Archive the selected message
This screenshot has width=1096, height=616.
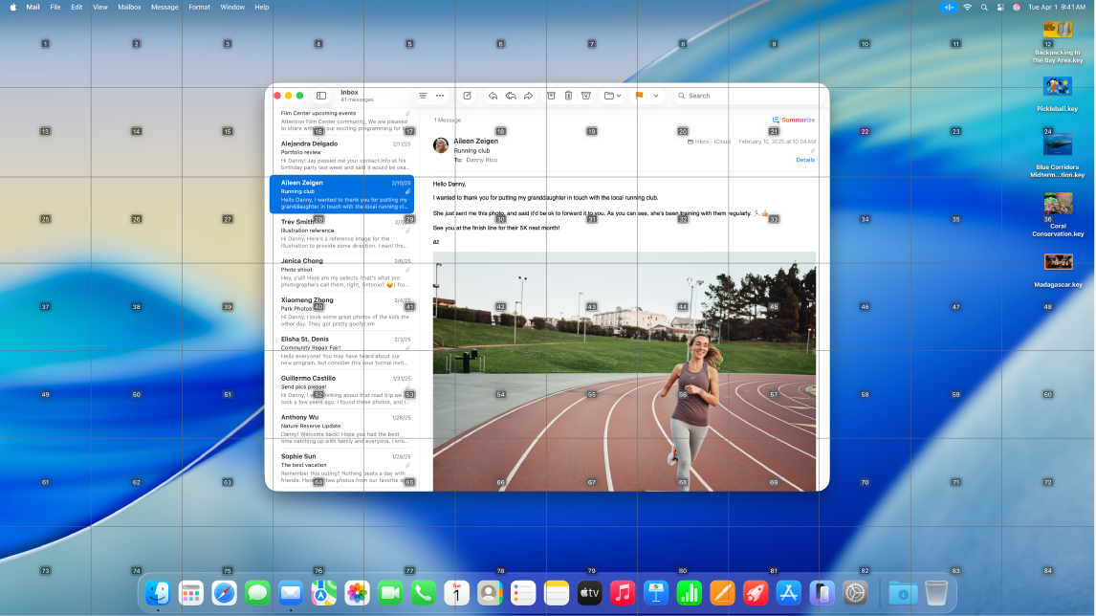tap(552, 96)
